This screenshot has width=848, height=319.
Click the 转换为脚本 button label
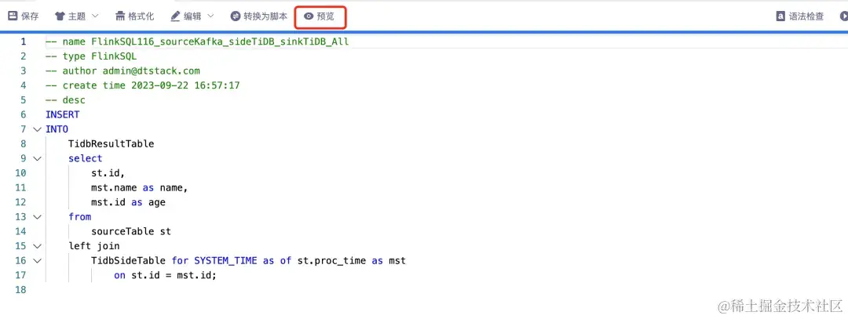[265, 16]
